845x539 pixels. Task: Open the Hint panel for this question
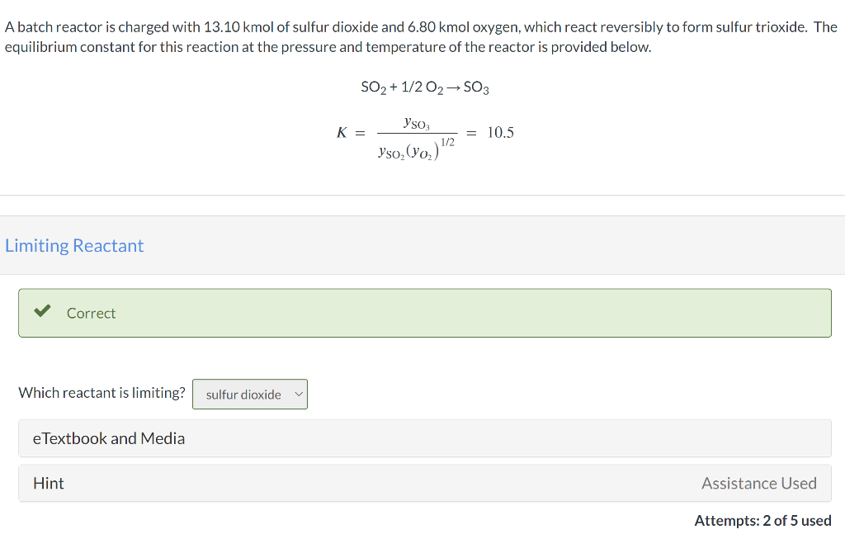49,483
